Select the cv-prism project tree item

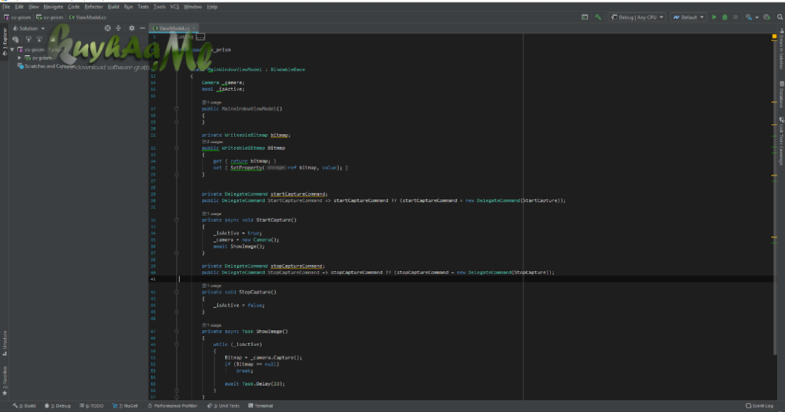coord(39,58)
